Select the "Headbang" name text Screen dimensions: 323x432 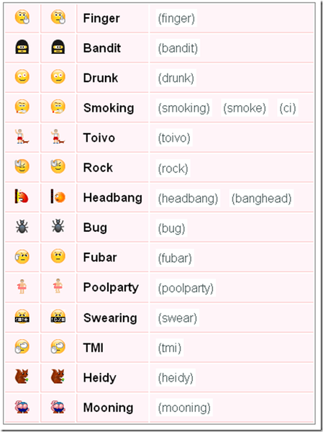(x=113, y=198)
